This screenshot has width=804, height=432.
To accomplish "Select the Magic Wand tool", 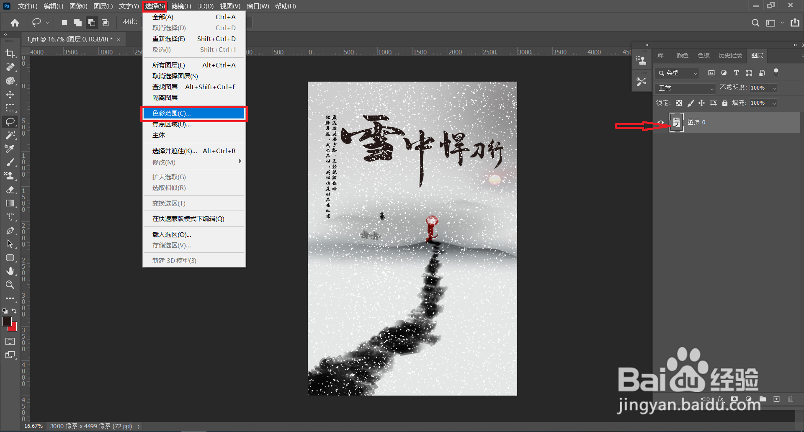I will (x=10, y=135).
